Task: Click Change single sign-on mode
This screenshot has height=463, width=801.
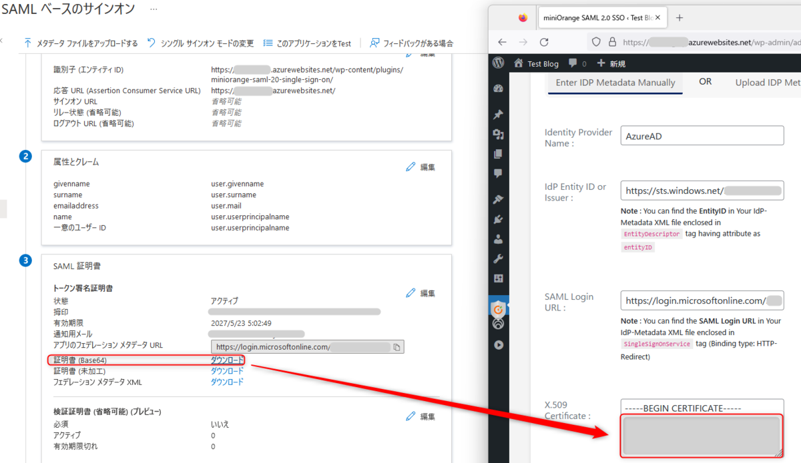Action: (200, 43)
